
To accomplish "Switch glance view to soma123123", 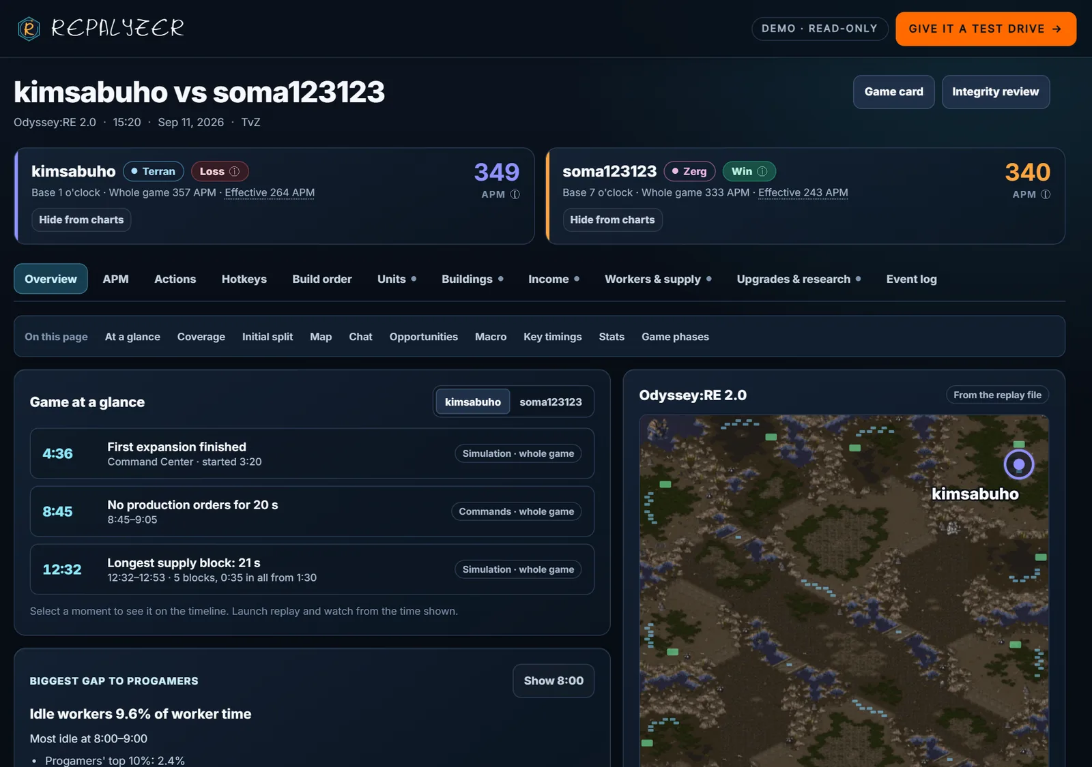I will [551, 402].
